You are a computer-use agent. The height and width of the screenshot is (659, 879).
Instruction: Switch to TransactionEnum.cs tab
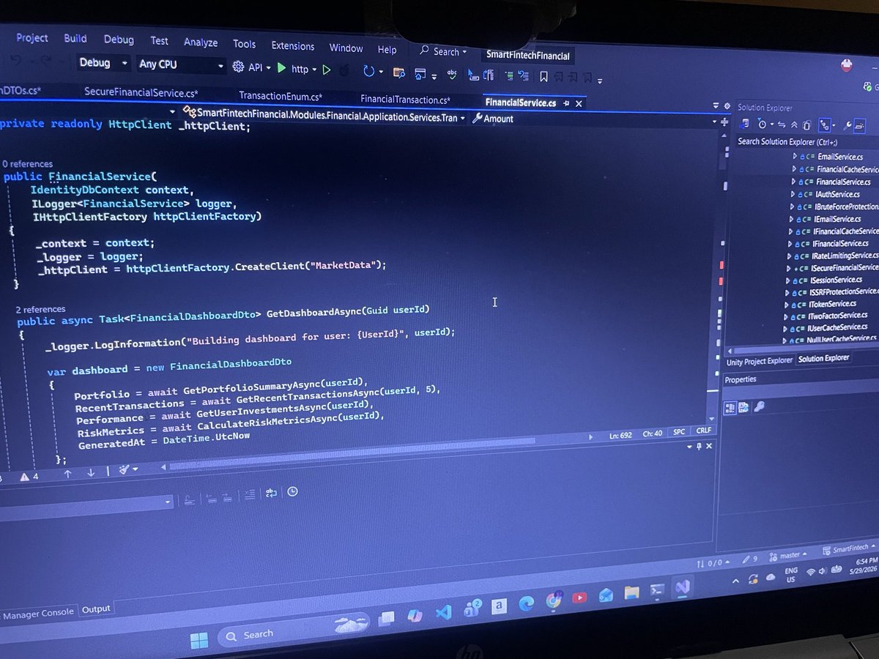click(281, 96)
